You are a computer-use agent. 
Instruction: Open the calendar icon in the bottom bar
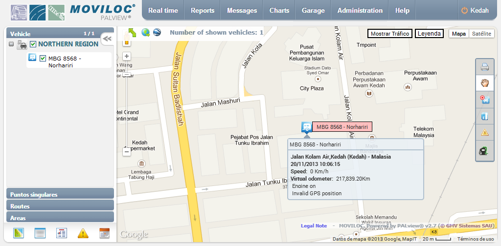(105, 233)
